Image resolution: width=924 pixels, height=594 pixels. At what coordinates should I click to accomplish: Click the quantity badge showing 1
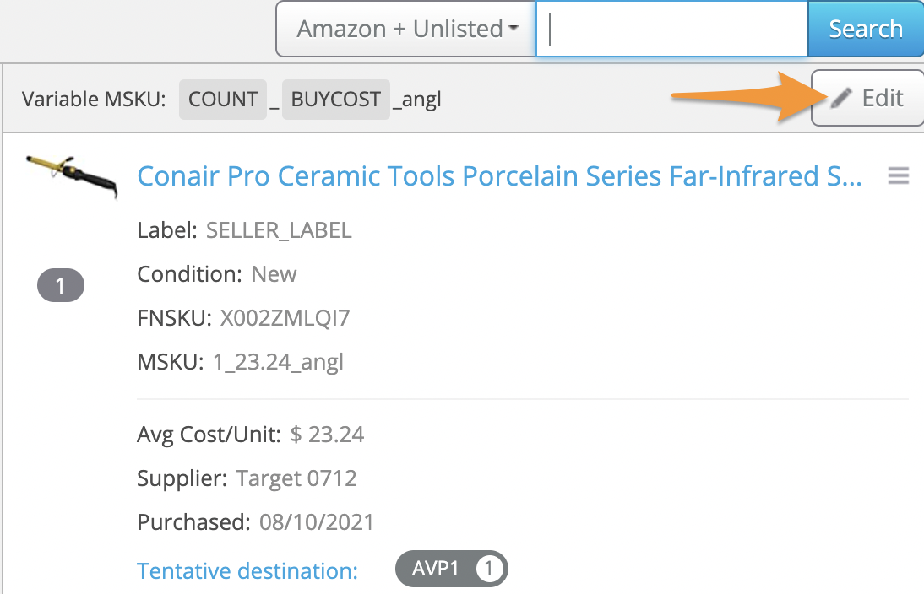61,286
